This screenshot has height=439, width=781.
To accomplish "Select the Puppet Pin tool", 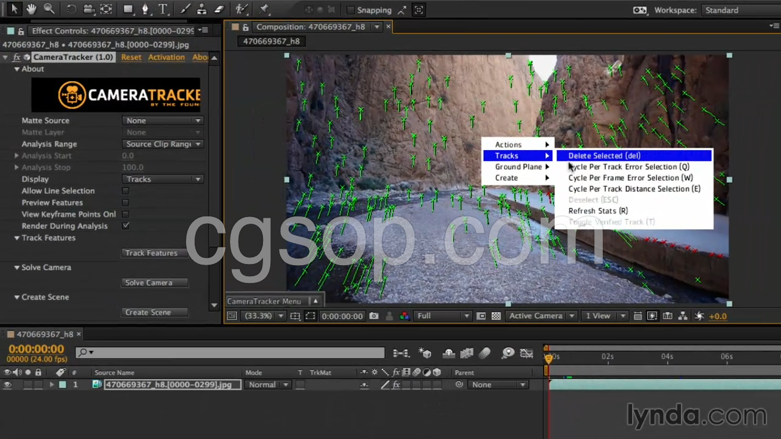I will [x=264, y=10].
